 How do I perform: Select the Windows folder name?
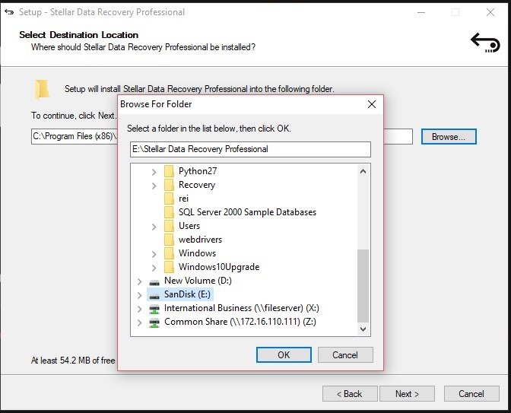click(x=197, y=253)
